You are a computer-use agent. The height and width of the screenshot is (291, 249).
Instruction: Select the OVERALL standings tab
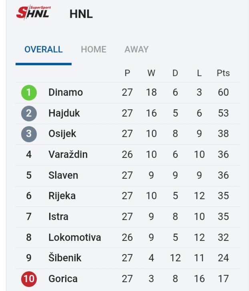point(43,50)
